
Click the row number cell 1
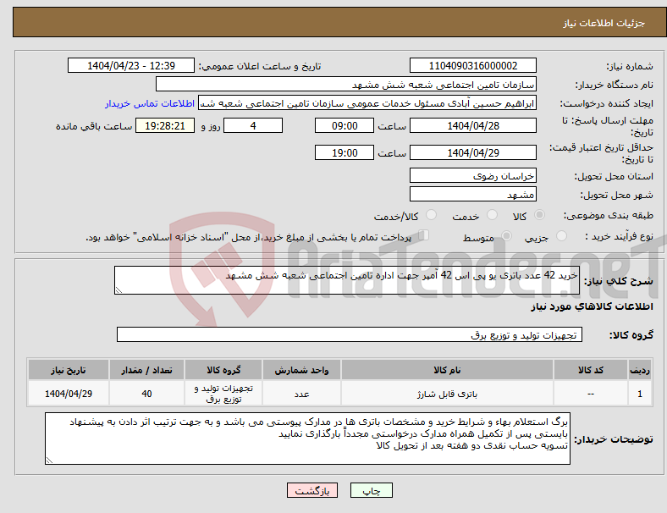pos(640,394)
